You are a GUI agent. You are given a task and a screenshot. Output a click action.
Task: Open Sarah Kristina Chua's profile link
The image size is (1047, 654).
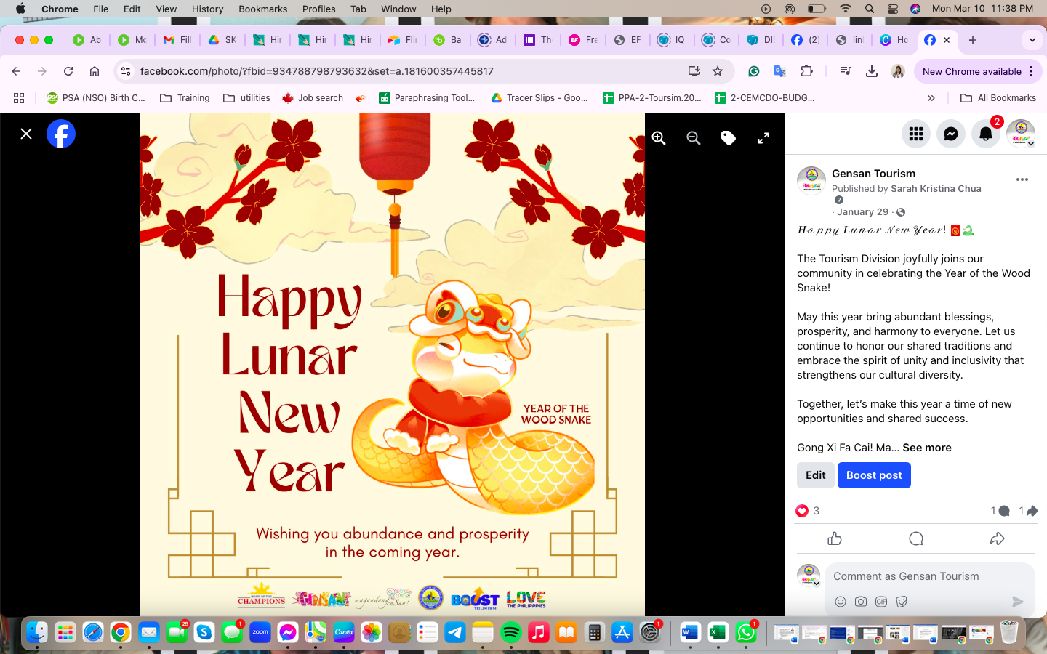(936, 189)
